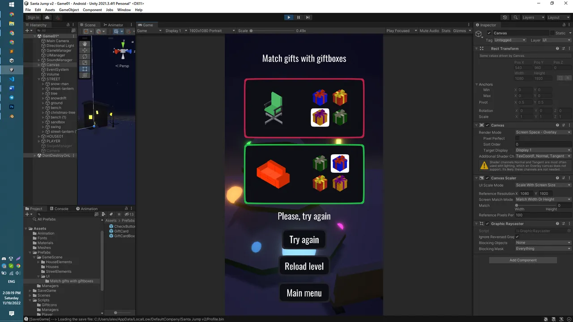The height and width of the screenshot is (322, 573).
Task: Toggle the Graphic Raycaster enabled checkbox
Action: (487, 224)
